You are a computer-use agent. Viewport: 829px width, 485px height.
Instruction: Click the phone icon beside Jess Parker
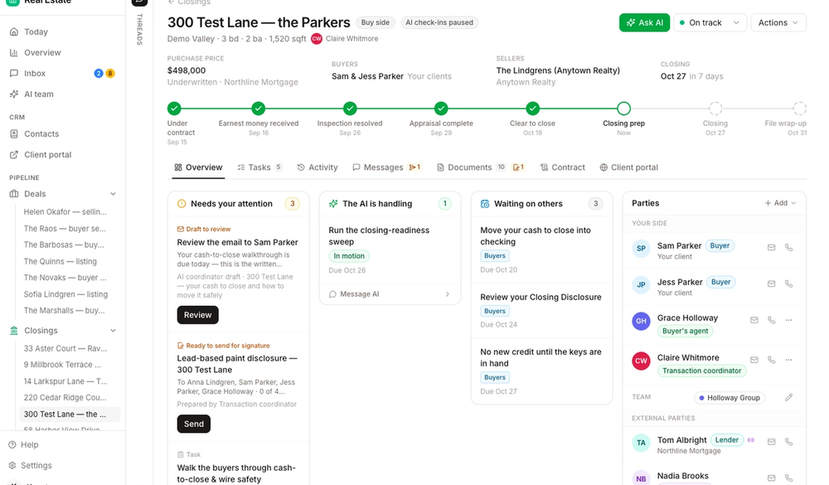[x=789, y=284]
